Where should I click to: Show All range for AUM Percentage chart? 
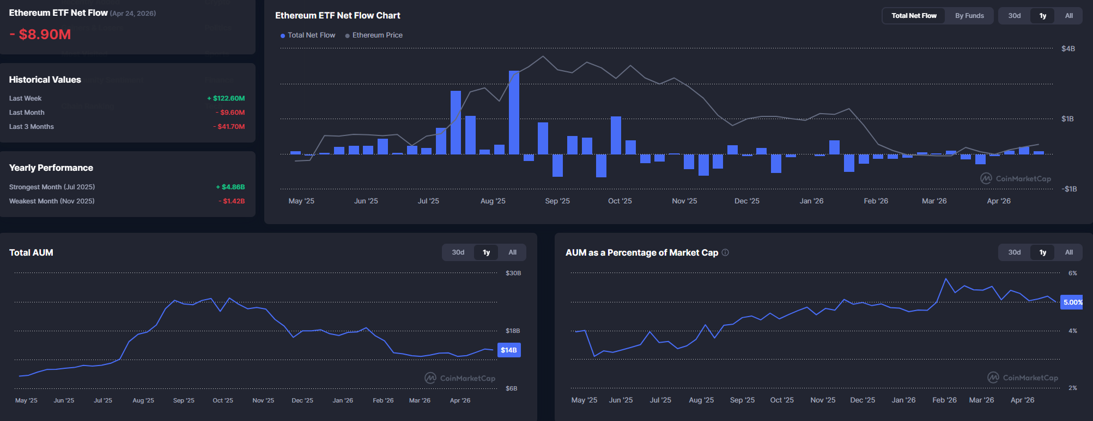(1068, 252)
